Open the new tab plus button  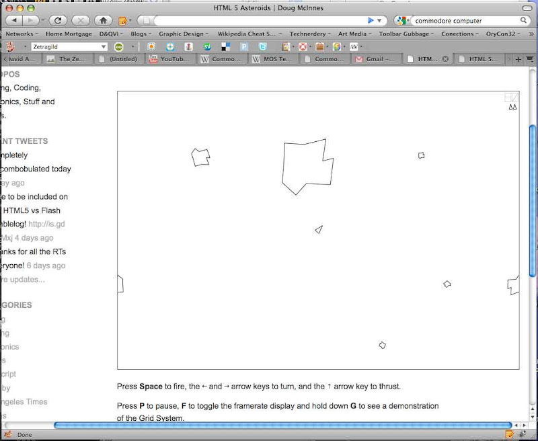(518, 59)
